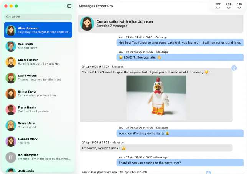Click 'Contains 7 Messages' subtitle
This screenshot has width=247, height=174.
[x=112, y=26]
